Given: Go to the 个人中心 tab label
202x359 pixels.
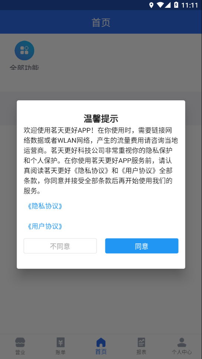Looking at the screenshot, I should coord(182,352).
